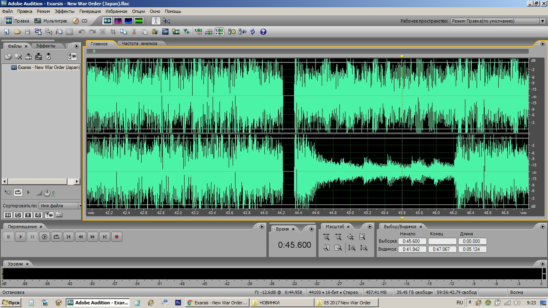
Task: Open Выбор/Видимое panel options arrow
Action: (x=543, y=226)
